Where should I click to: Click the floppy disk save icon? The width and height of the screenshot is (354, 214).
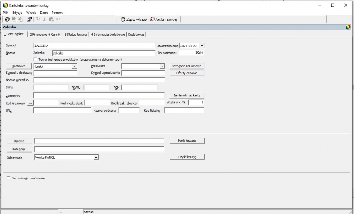point(14,19)
